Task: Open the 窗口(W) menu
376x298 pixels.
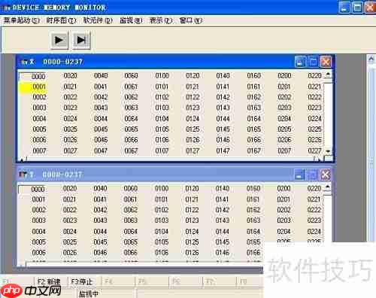Action: (x=191, y=20)
